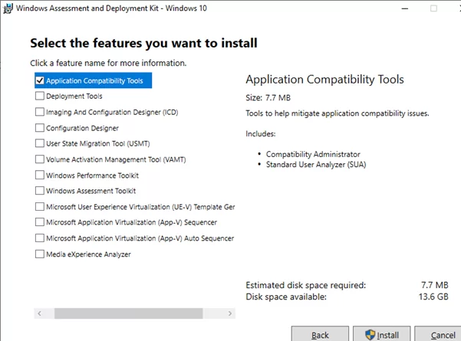
Task: Uncheck Application Compatibility Tools checkbox
Action: click(40, 80)
